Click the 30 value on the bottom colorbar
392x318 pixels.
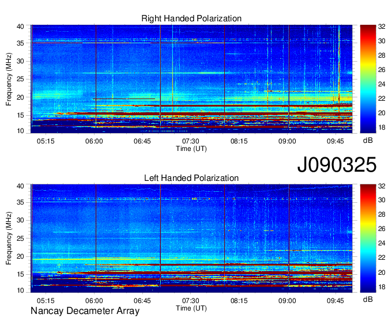coord(382,200)
